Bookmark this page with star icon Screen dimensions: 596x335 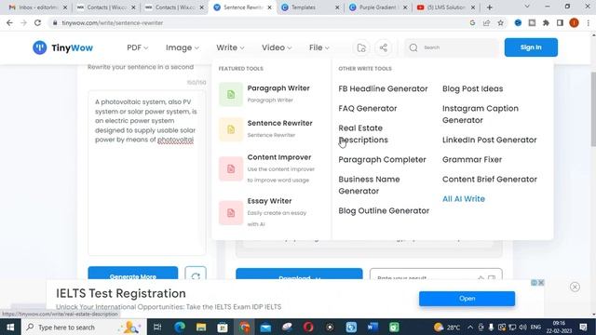(x=501, y=22)
